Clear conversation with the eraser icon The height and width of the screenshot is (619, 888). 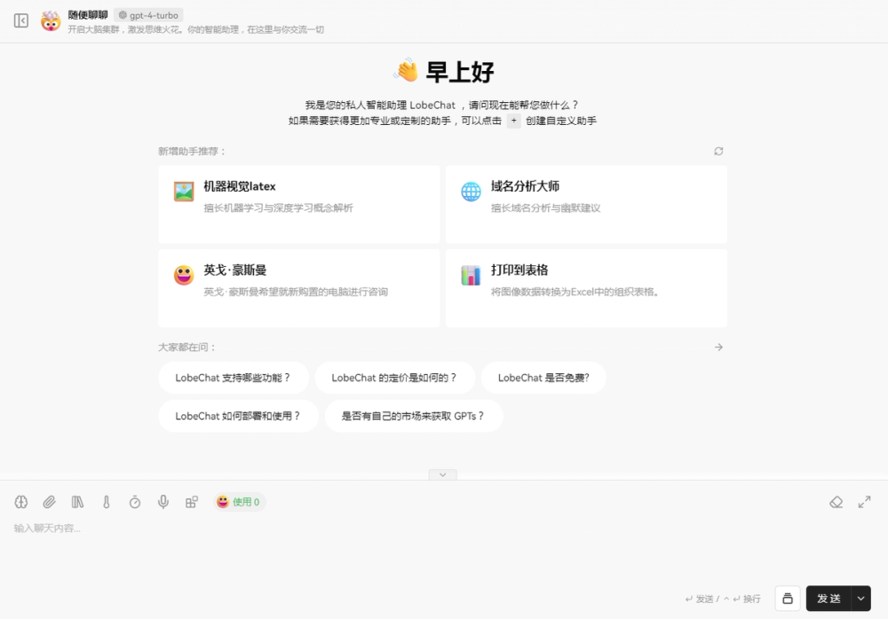(x=836, y=502)
